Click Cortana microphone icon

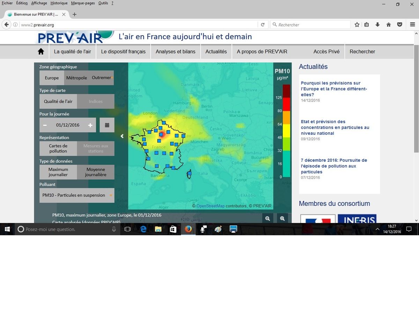point(114,229)
